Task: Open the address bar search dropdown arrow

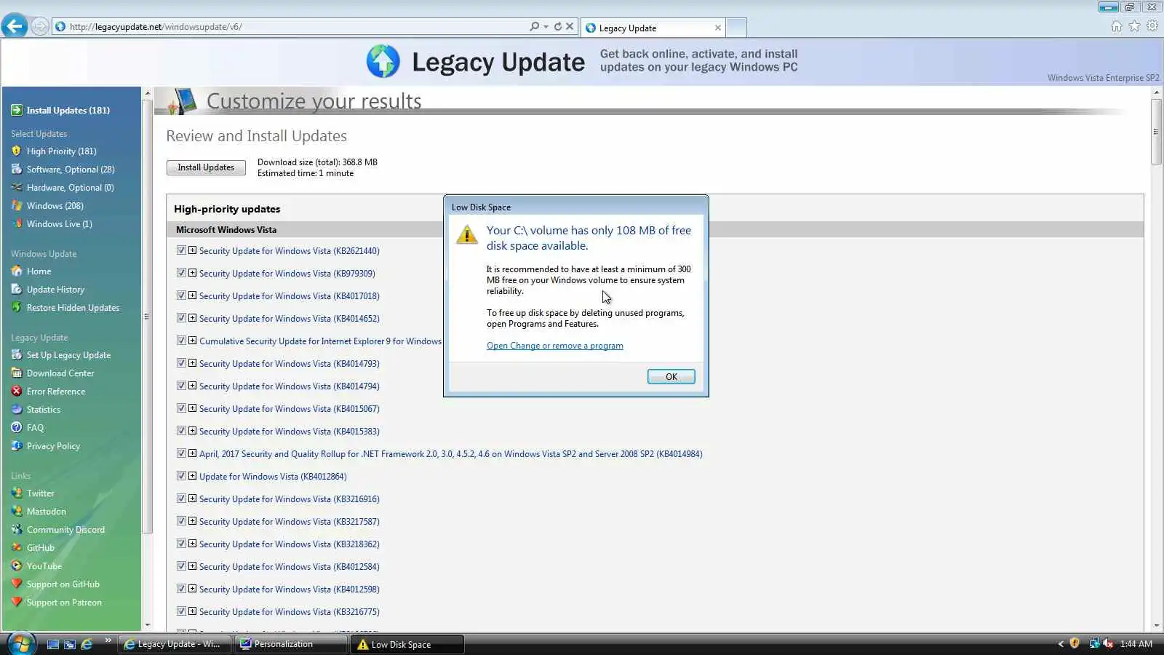Action: 546,26
